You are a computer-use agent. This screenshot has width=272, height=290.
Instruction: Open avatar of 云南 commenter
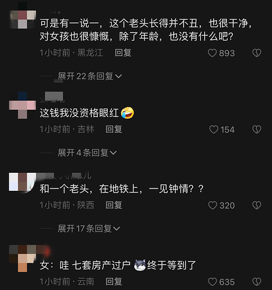click(x=23, y=259)
